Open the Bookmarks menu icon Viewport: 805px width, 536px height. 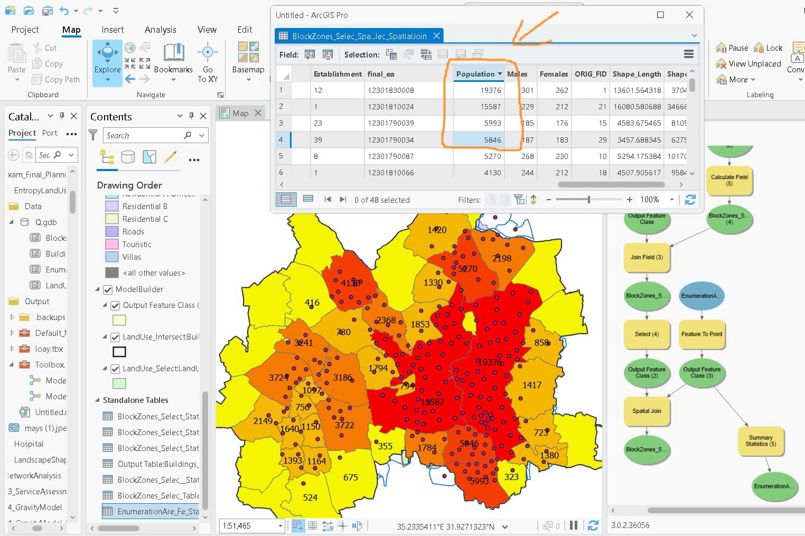[173, 53]
